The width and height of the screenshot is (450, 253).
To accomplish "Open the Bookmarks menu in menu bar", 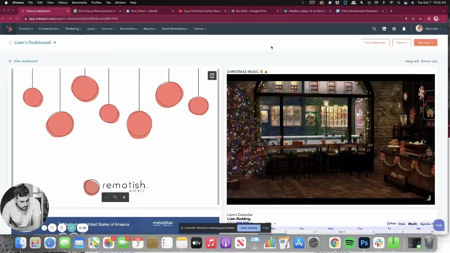I will coord(79,2).
